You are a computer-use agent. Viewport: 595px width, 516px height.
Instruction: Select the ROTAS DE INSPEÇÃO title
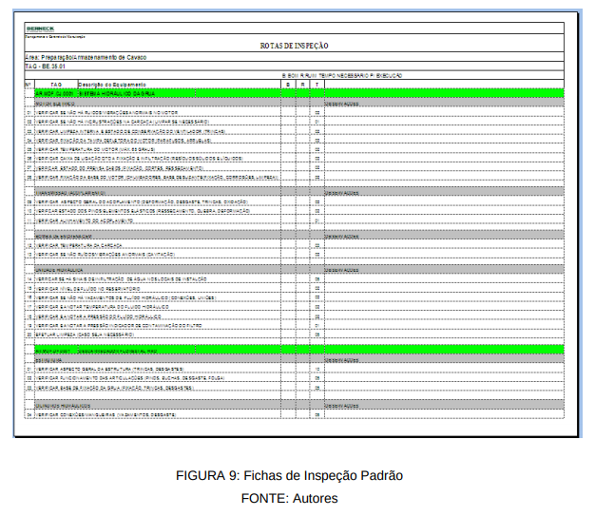[x=294, y=46]
